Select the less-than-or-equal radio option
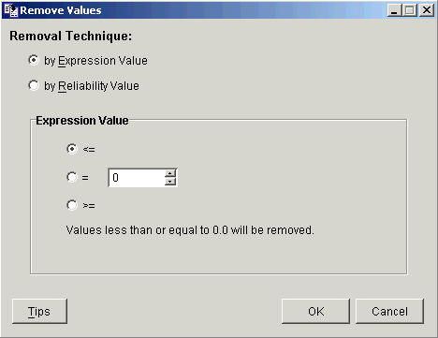The height and width of the screenshot is (338, 438). (x=72, y=149)
